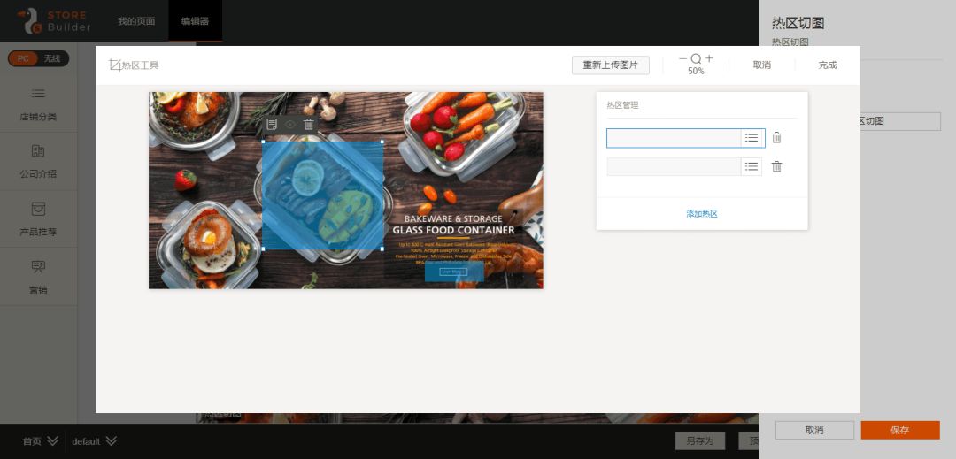956x459 pixels.
Task: Click bottom-right handle of blue hotspot
Action: click(x=383, y=249)
